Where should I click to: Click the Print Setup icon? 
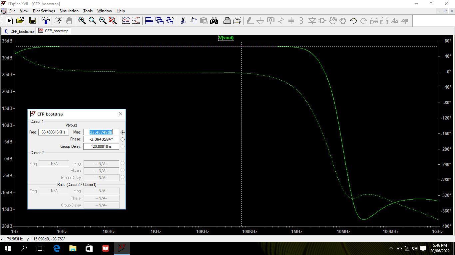pos(227,21)
